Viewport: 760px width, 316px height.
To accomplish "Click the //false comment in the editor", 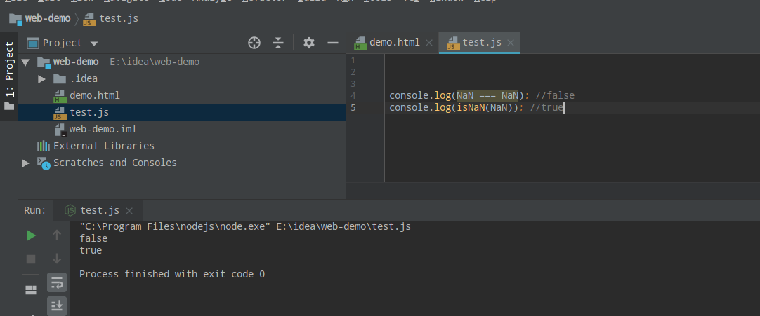I will click(x=555, y=96).
